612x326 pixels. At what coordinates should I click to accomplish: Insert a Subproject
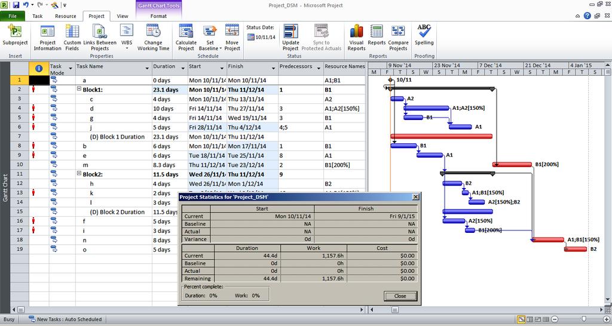[x=15, y=36]
